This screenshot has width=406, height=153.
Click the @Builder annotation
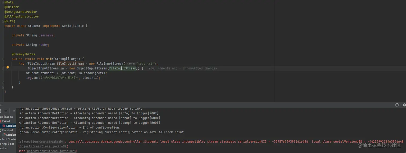pos(12,7)
